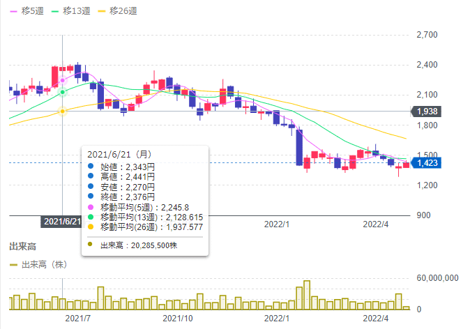Toggle the 移13週 moving average legend
470x329 pixels.
(70, 11)
